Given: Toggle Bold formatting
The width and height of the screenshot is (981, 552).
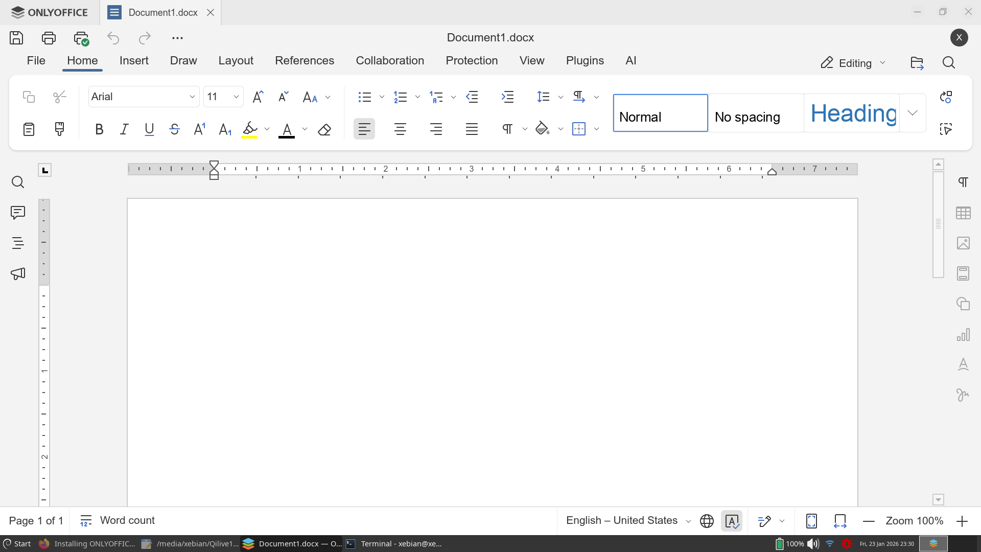Looking at the screenshot, I should 99,129.
